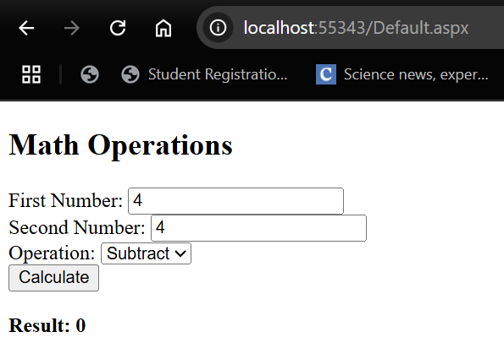The height and width of the screenshot is (343, 504).
Task: Click into the Second Number field
Action: click(x=258, y=228)
